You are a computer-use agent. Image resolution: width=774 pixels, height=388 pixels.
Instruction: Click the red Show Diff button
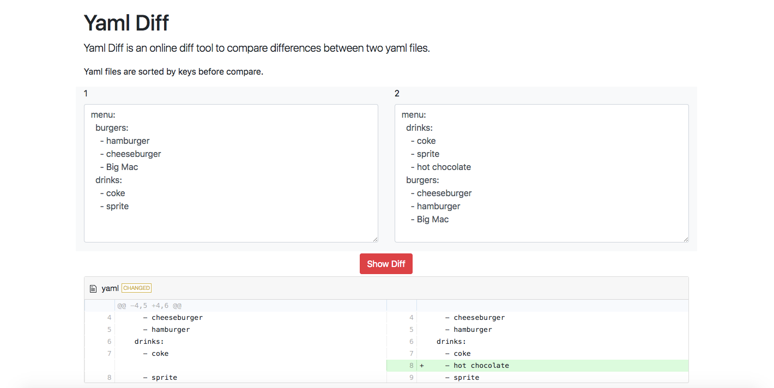[386, 264]
